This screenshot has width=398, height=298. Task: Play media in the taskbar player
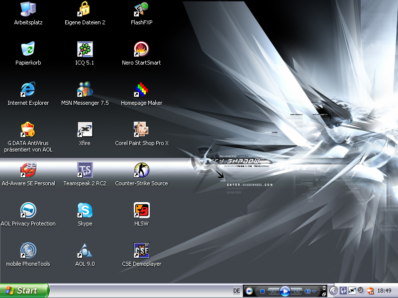[285, 291]
